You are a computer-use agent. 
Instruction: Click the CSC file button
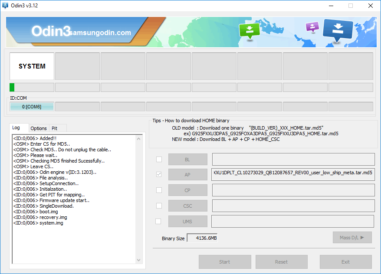[x=188, y=206]
